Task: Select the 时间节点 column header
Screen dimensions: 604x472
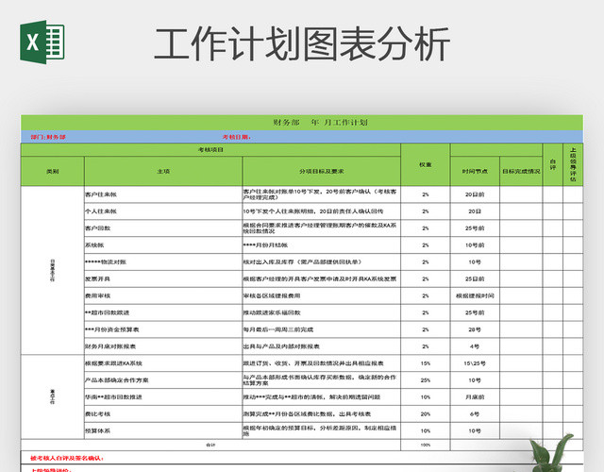Action: (475, 171)
